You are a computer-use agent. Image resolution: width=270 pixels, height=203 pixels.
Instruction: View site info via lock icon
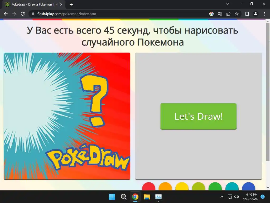33,14
